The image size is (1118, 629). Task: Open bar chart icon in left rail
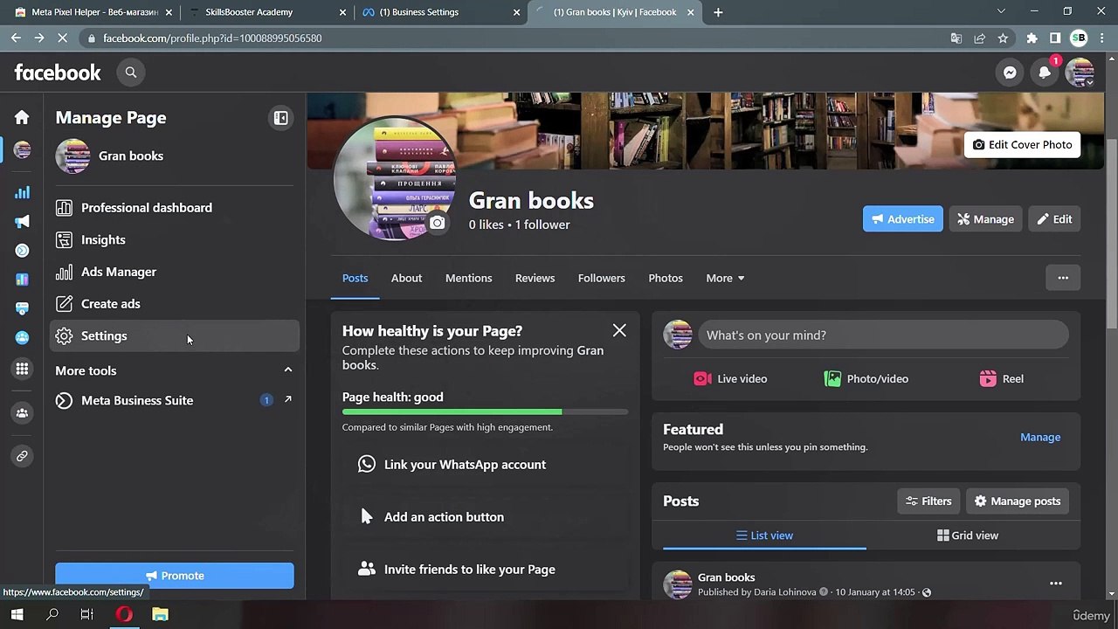coord(22,192)
